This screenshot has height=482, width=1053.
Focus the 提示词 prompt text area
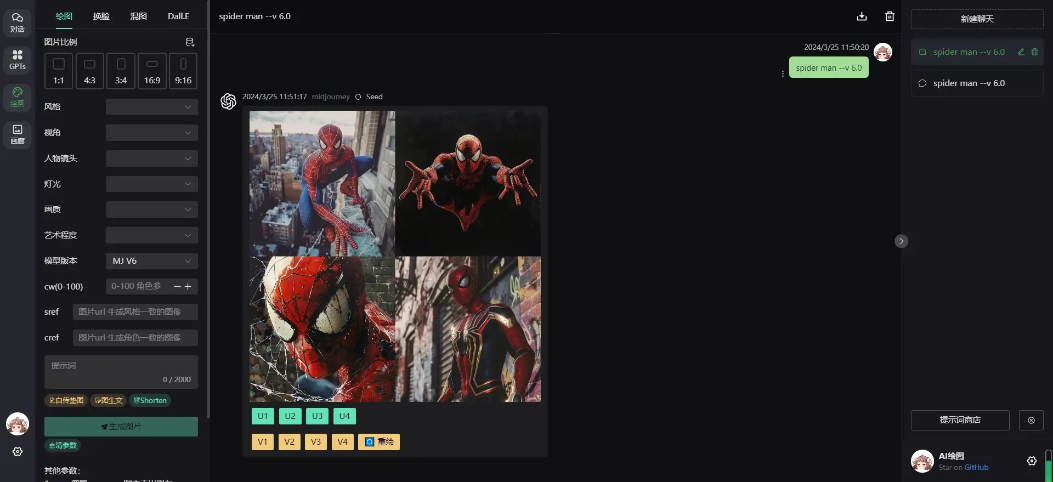pyautogui.click(x=121, y=372)
